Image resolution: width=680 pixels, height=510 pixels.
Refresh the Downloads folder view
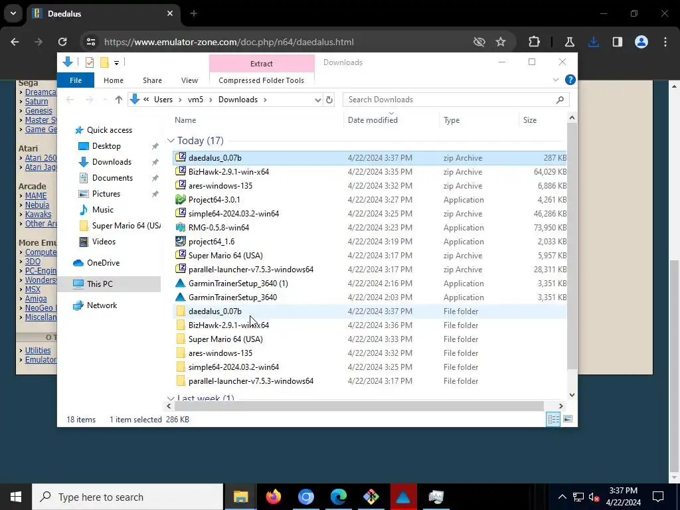[329, 100]
